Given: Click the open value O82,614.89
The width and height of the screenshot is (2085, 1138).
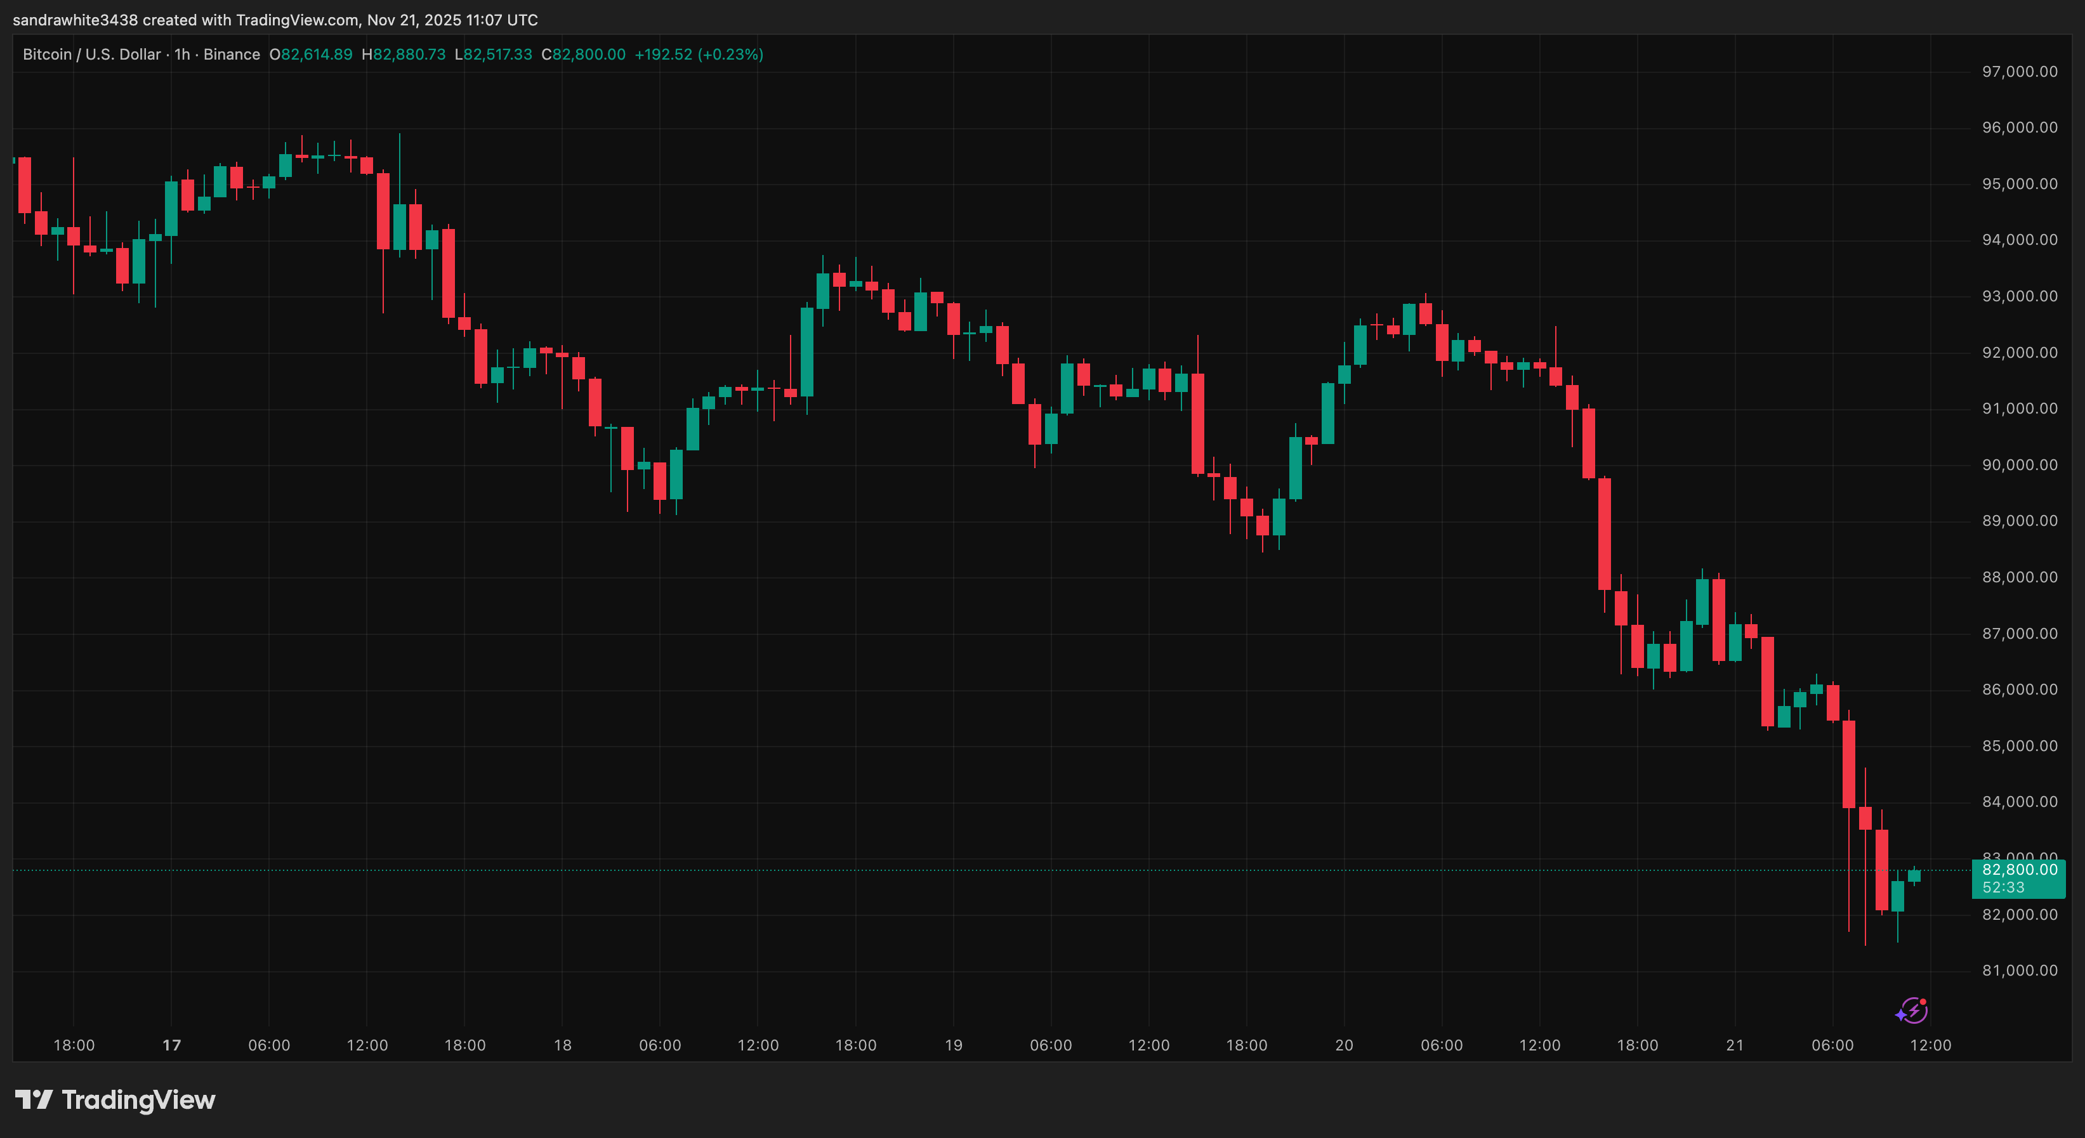Looking at the screenshot, I should point(311,54).
